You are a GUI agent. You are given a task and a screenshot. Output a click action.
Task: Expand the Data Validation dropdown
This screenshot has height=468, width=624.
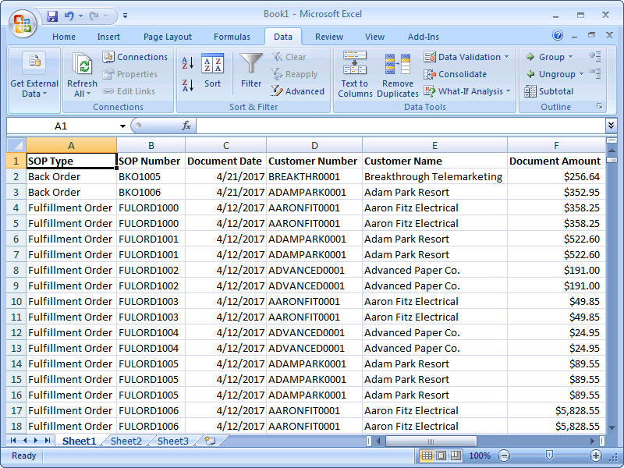tap(506, 57)
